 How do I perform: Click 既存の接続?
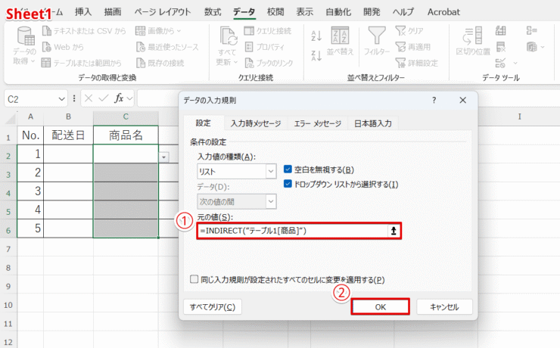160,63
